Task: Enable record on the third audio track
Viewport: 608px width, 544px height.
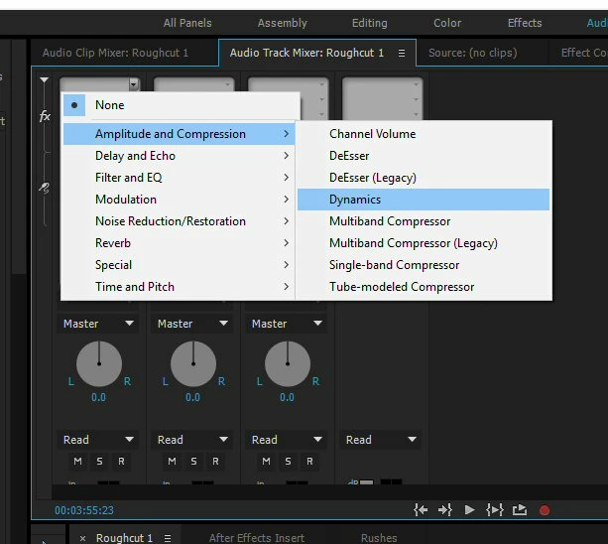Action: click(x=309, y=461)
